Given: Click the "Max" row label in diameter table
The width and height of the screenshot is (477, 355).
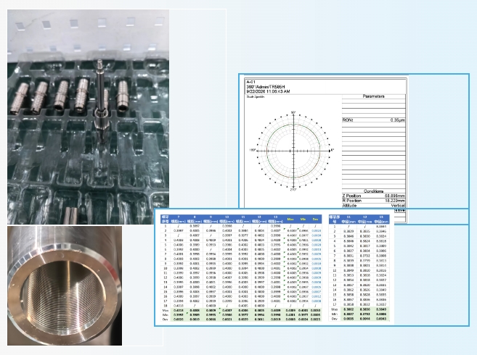Looking at the screenshot, I should coord(334,309).
